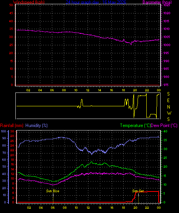Click the E wind direction label

(168, 101)
